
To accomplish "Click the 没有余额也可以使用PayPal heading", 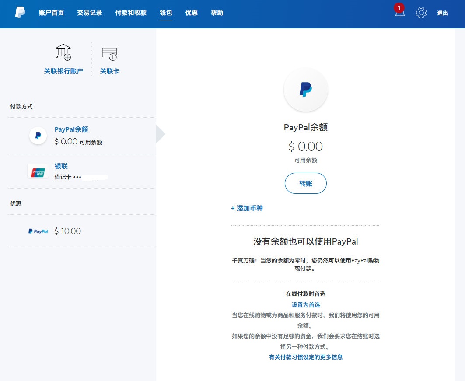I will tap(306, 241).
